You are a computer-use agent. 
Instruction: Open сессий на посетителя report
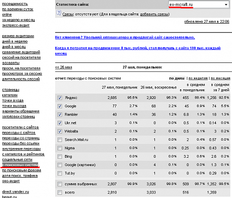coord(21,58)
